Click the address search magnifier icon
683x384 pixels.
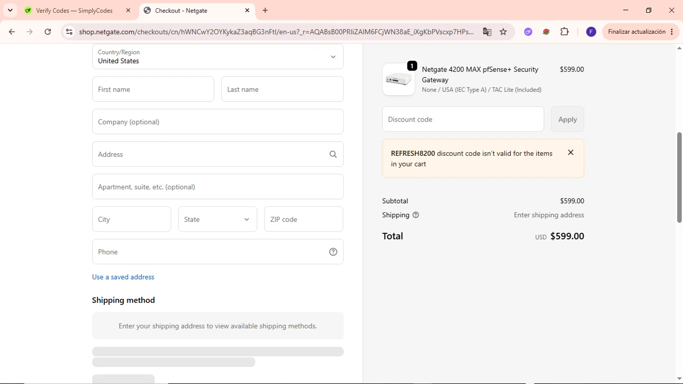click(333, 154)
